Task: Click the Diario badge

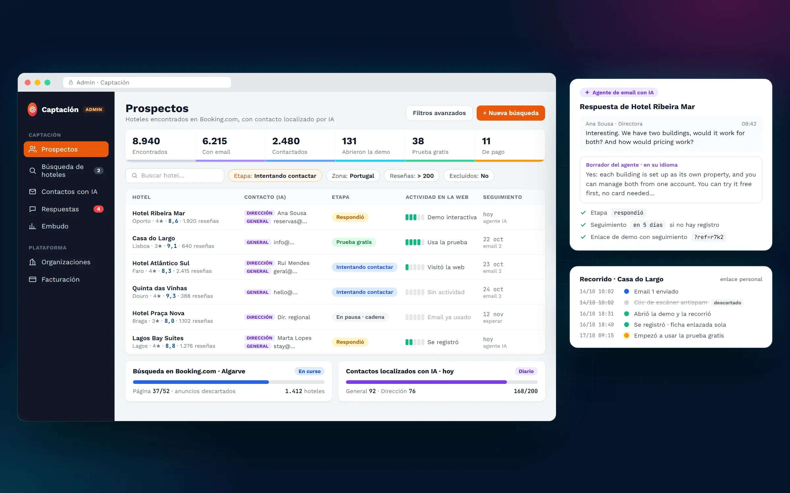Action: [x=526, y=371]
